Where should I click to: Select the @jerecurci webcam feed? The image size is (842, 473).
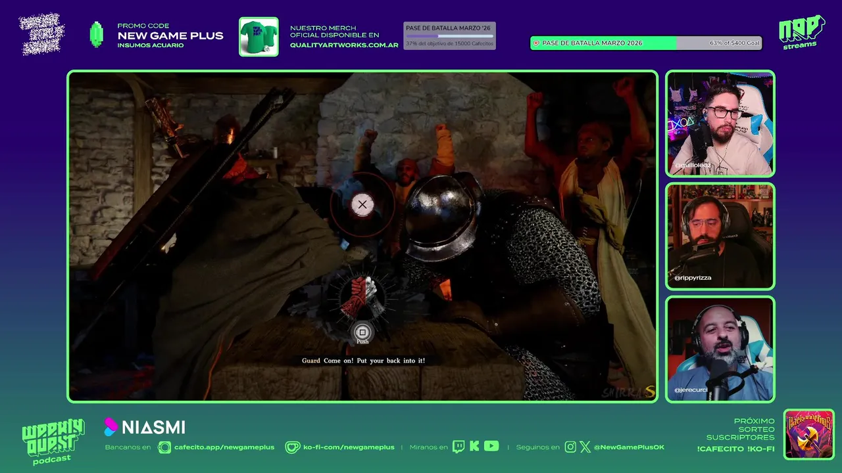pyautogui.click(x=720, y=349)
